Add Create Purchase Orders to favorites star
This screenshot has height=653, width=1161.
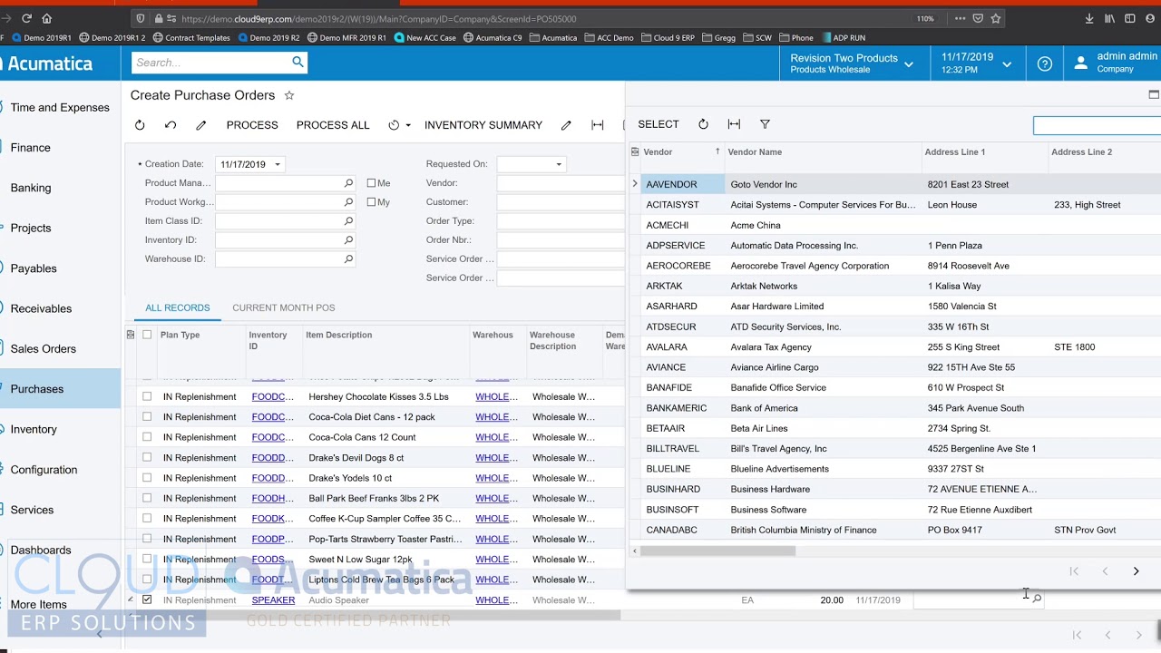(x=289, y=95)
